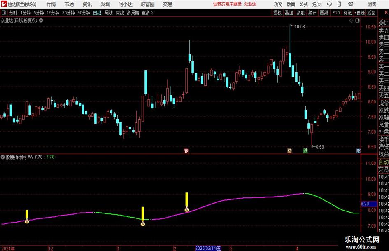Click the 6.50 low price label

coord(320,147)
